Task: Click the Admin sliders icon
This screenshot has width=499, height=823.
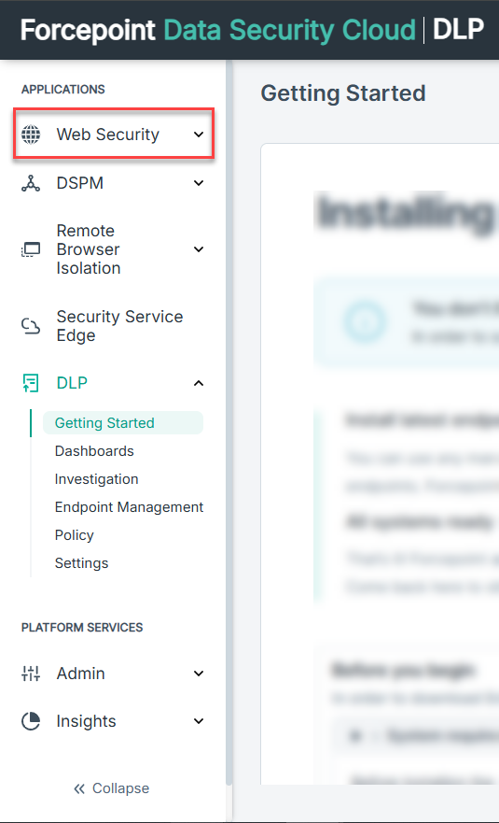Action: 31,674
